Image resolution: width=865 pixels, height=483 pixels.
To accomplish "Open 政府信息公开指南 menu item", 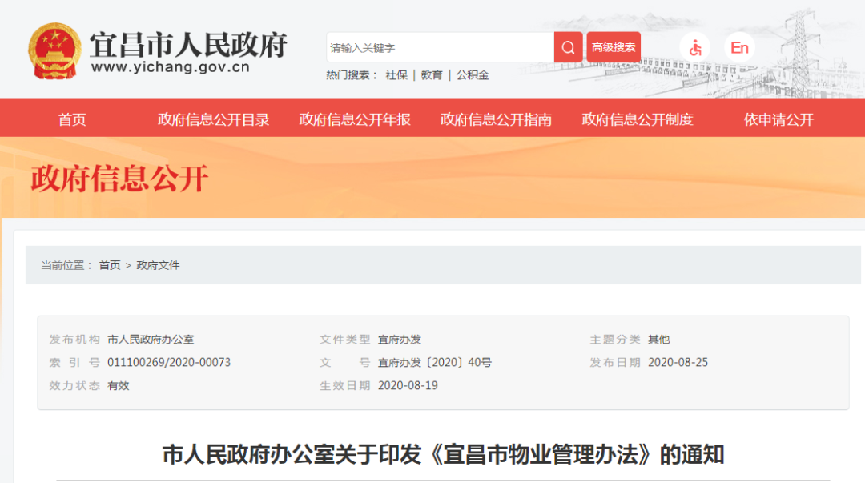I will click(496, 119).
